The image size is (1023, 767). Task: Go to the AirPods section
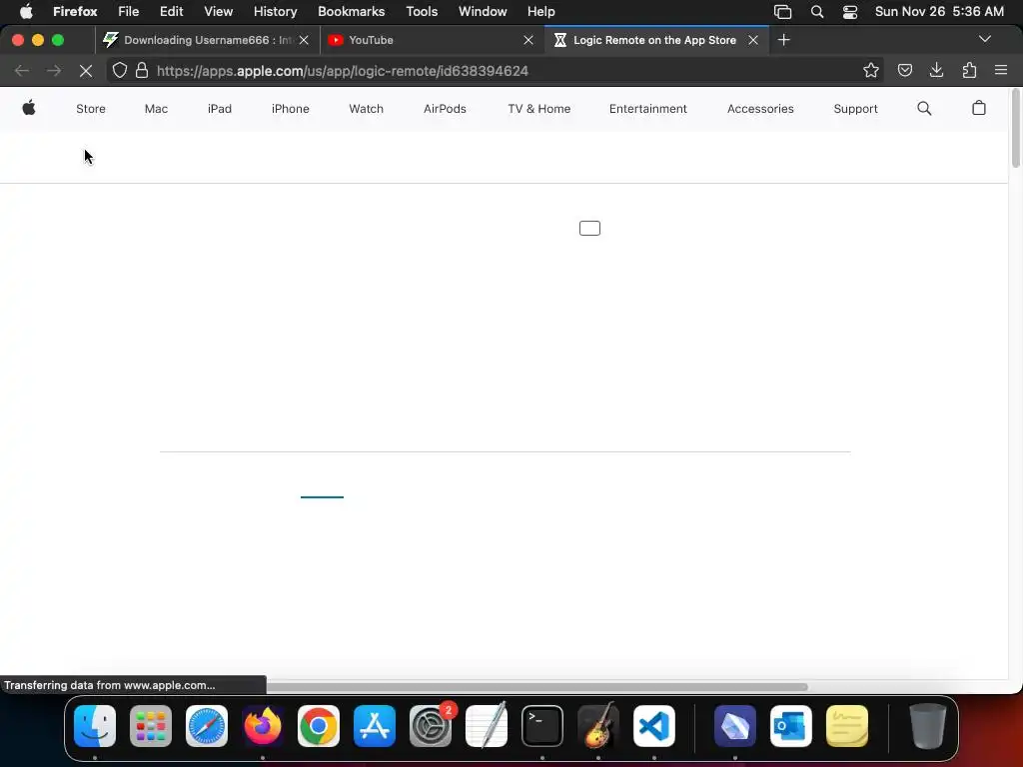[x=445, y=109]
